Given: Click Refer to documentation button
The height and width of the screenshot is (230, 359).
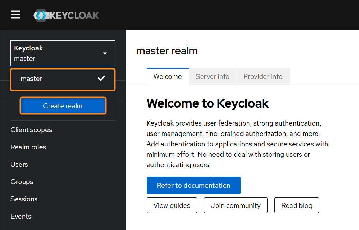Looking at the screenshot, I should [194, 185].
